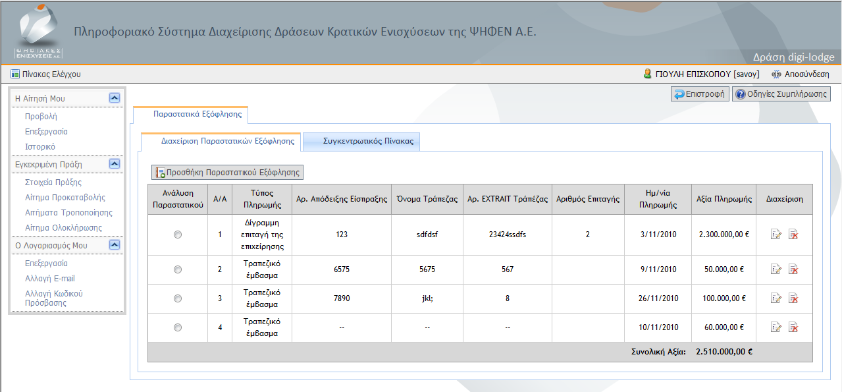Open Επεξεργασία under Ο Λογαριασμός Μου
The height and width of the screenshot is (392, 842).
[46, 263]
